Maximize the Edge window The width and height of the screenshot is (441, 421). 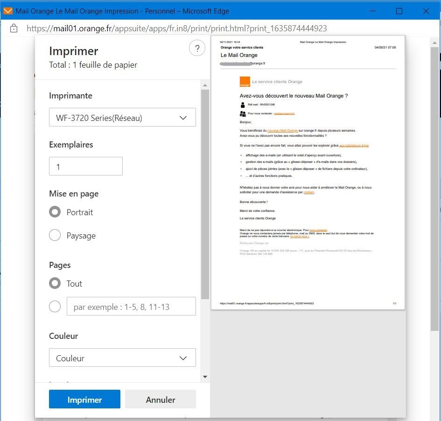coord(399,11)
